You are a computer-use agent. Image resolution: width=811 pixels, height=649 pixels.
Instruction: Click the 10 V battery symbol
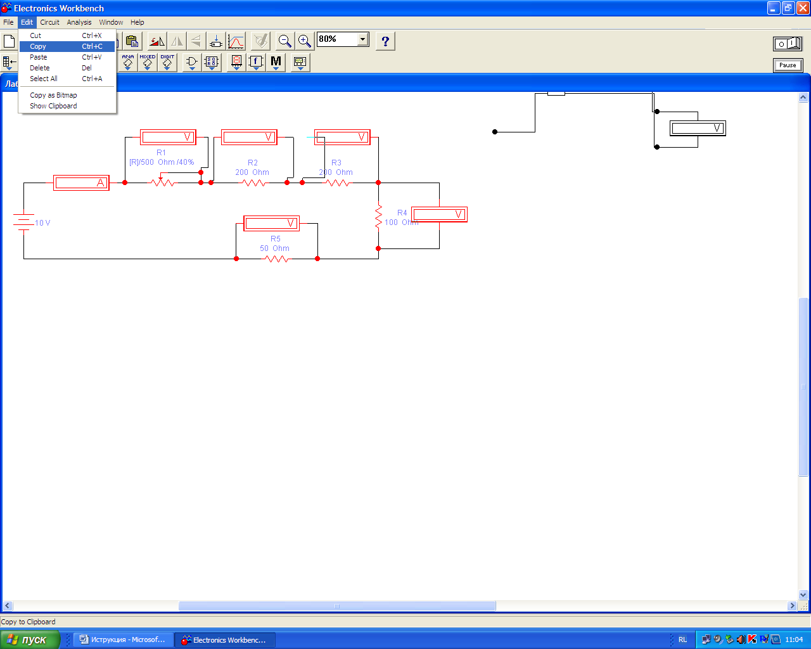[23, 222]
